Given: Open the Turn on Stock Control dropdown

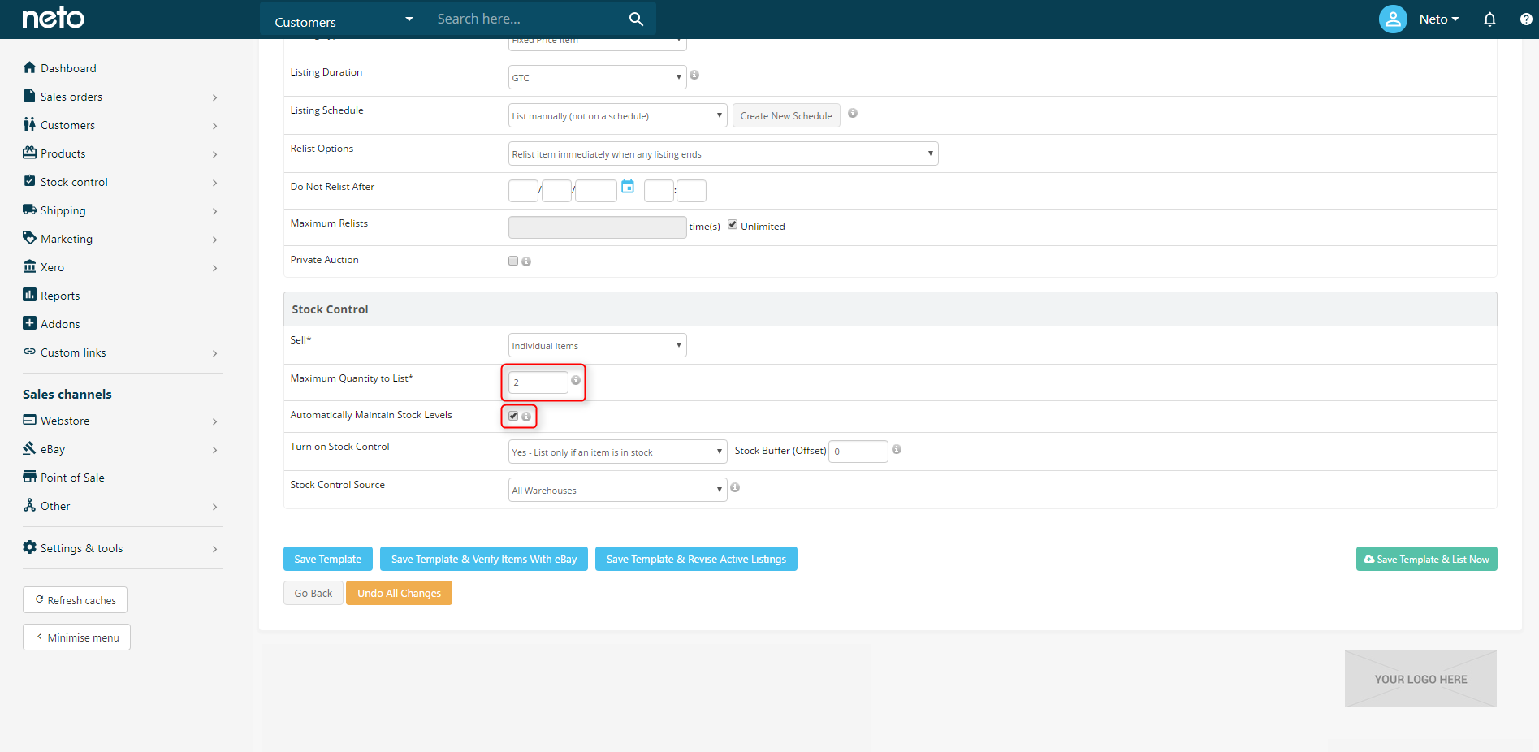Looking at the screenshot, I should point(618,452).
